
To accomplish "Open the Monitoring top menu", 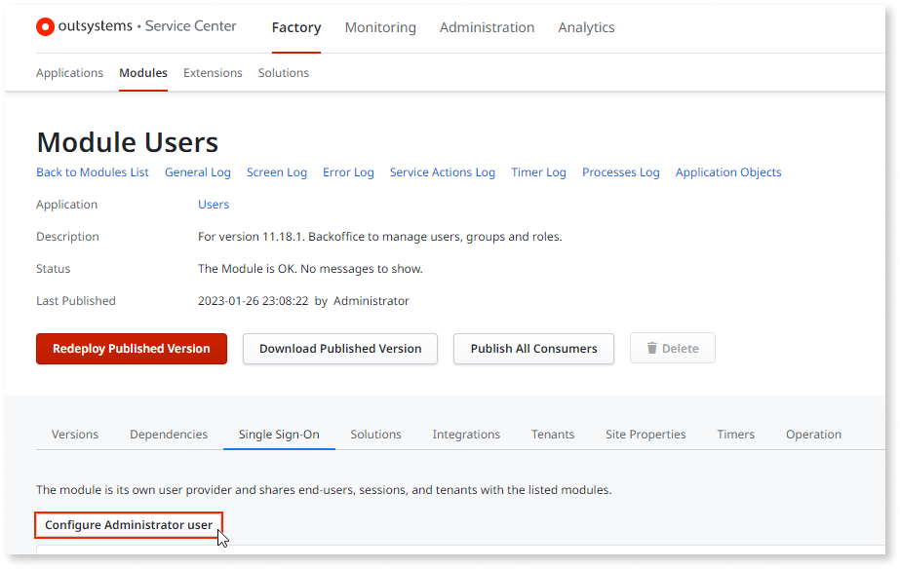I will [380, 27].
